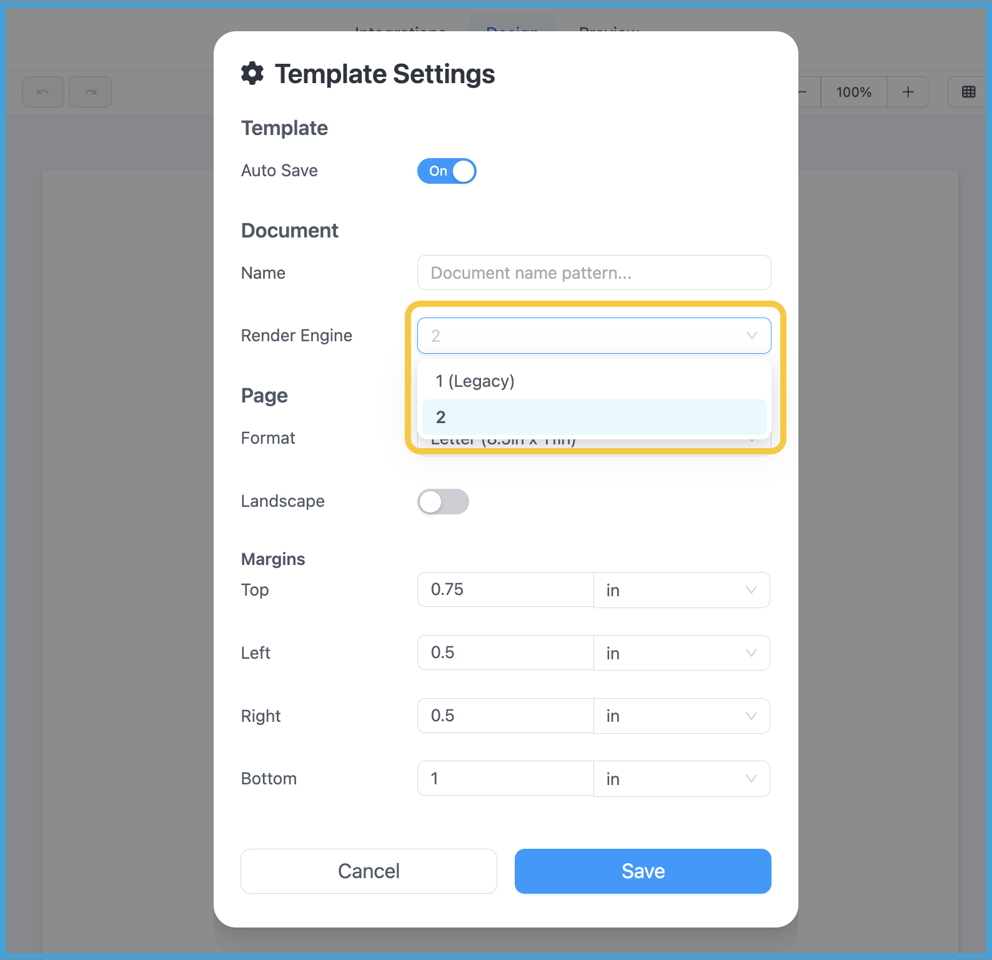Open the Left margin unit dropdown
The width and height of the screenshot is (992, 960).
point(681,653)
